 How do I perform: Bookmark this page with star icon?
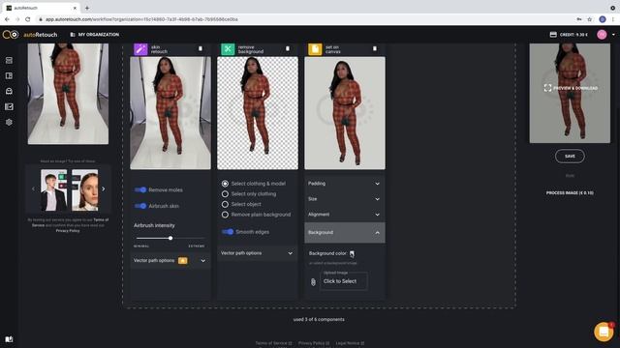[x=590, y=19]
